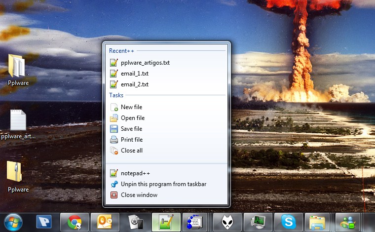
Task: Open the Messenger people icon on taskbar
Action: coord(348,222)
